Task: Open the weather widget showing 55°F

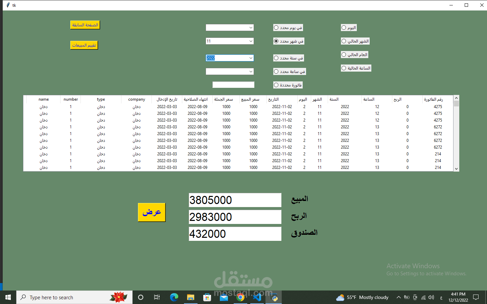Action: click(362, 297)
